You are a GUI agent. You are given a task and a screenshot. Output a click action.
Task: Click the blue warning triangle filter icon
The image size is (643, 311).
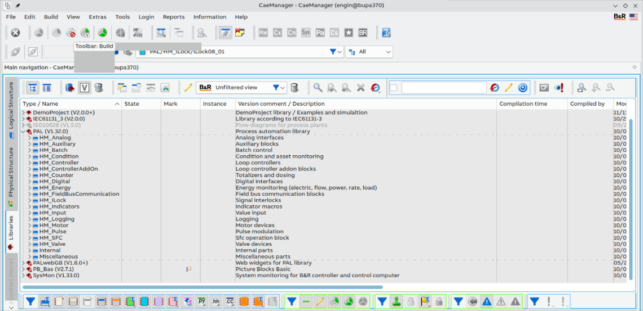pos(487,301)
